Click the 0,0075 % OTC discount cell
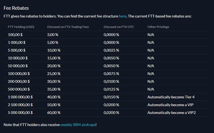The height and width of the screenshot is (133, 214). point(111,74)
